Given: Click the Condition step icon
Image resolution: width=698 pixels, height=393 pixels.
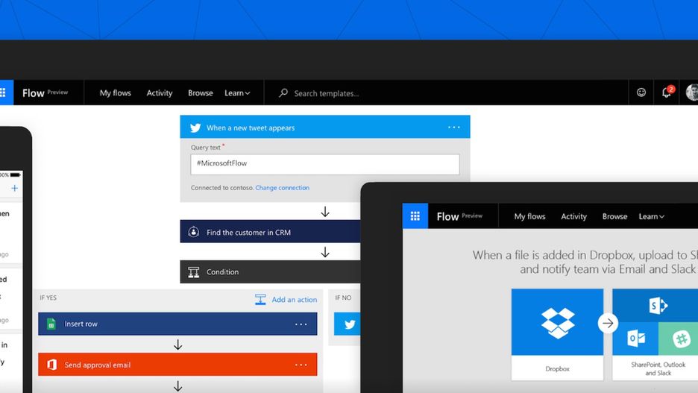Looking at the screenshot, I should 194,272.
